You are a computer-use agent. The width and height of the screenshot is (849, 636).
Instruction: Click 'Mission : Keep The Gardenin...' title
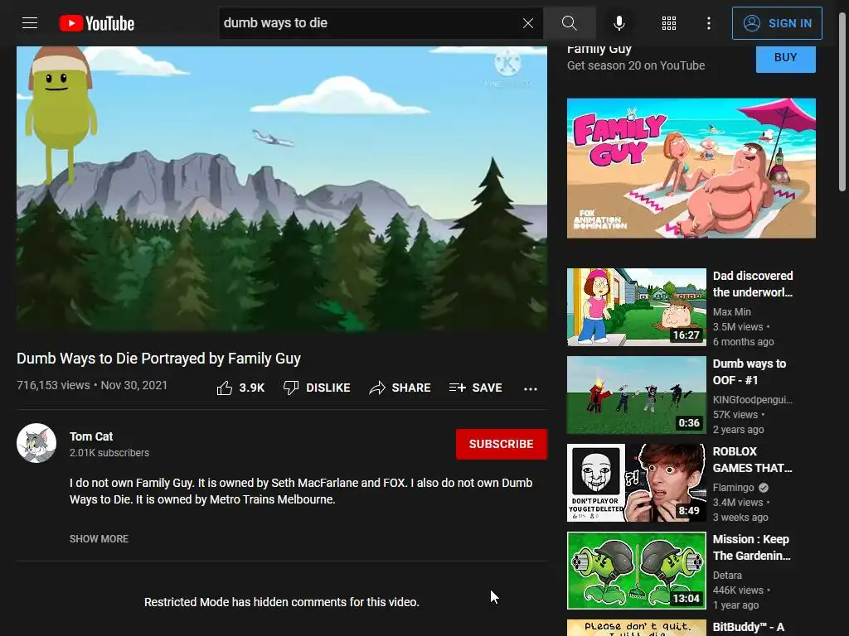pos(751,547)
